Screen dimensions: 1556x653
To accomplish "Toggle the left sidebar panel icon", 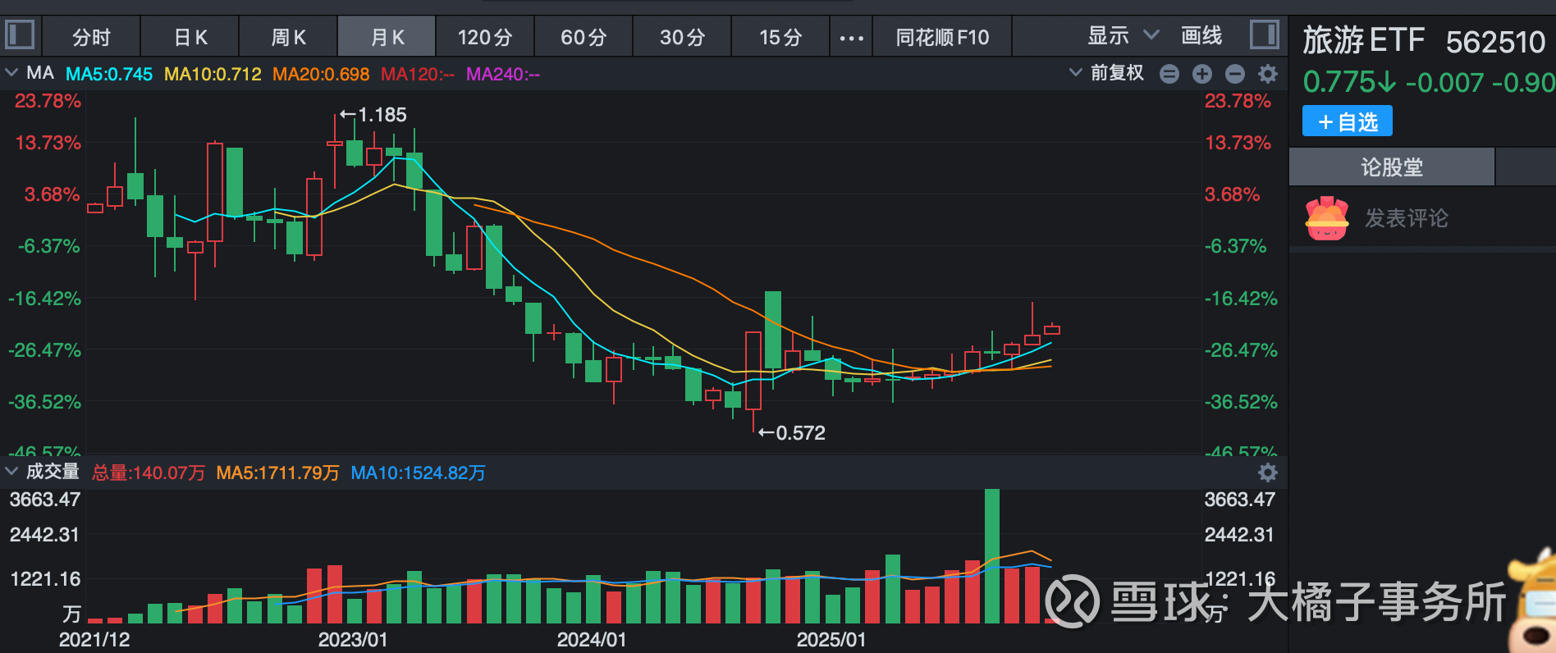I will (x=20, y=35).
